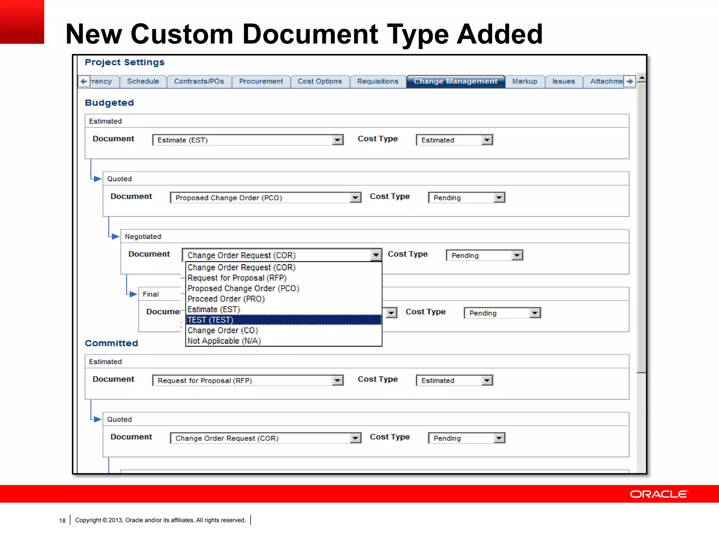This screenshot has height=539, width=719.
Task: Expand Committed Estimated Document dropdown Request for Proposal
Action: coord(248,380)
